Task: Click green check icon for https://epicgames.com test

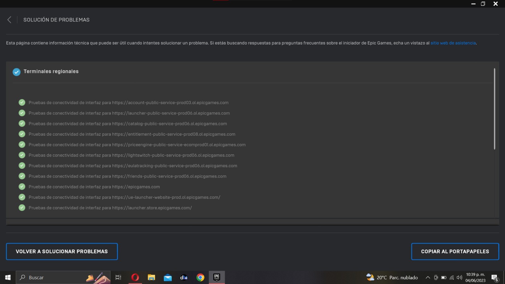Action: click(x=22, y=186)
